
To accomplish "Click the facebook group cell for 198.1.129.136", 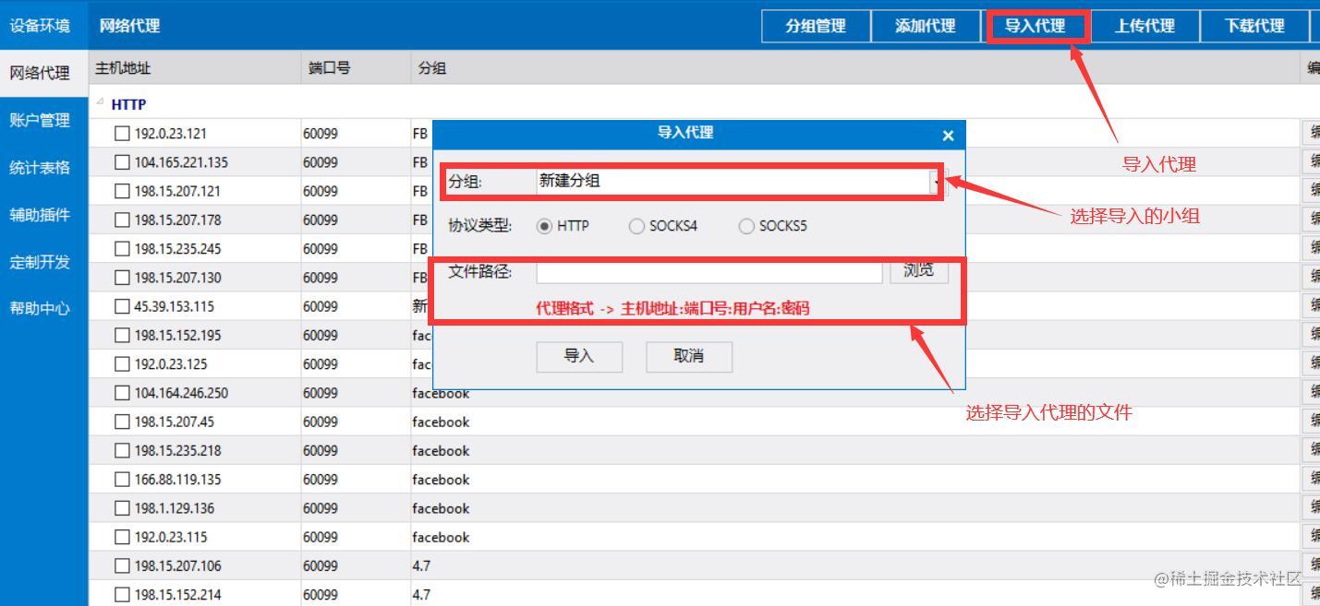I will point(441,508).
